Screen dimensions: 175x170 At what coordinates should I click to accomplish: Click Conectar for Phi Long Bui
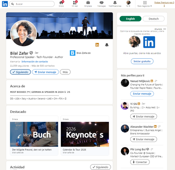[x=140, y=162]
